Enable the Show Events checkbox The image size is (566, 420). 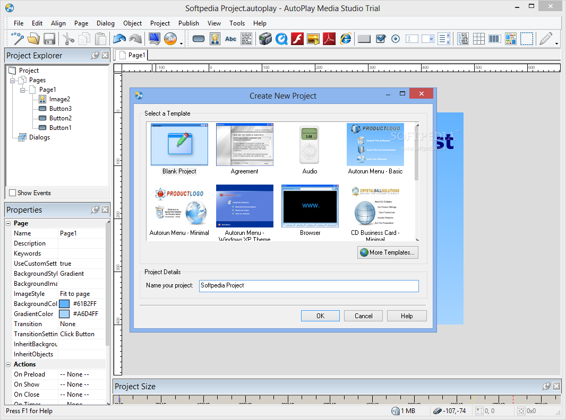click(12, 193)
